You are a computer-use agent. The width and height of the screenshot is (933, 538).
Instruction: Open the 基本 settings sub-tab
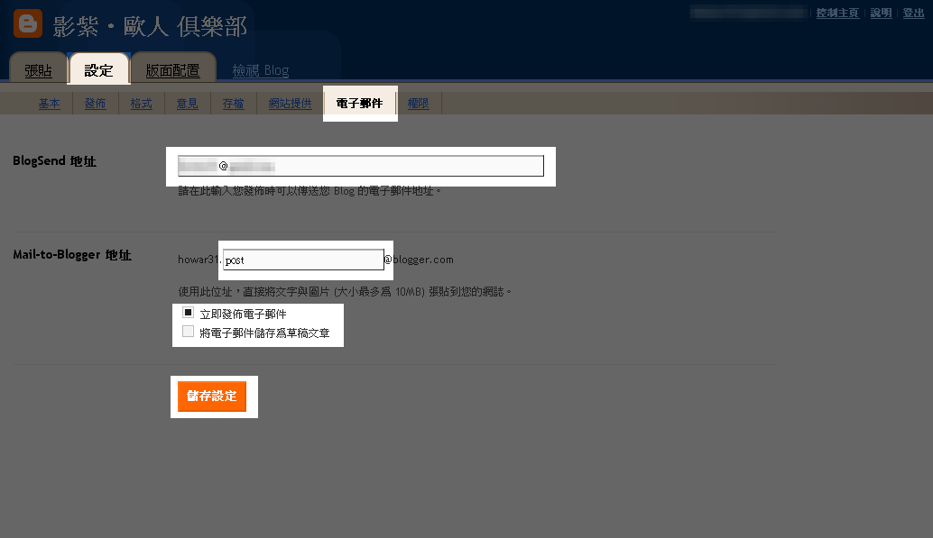coord(49,104)
